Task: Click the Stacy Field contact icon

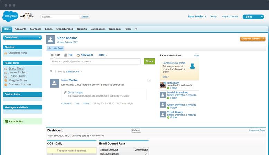Action: click(6, 69)
